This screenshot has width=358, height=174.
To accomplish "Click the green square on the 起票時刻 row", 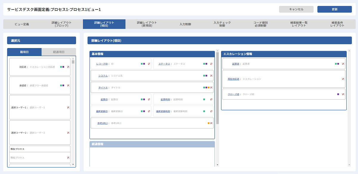I will 204,99.
